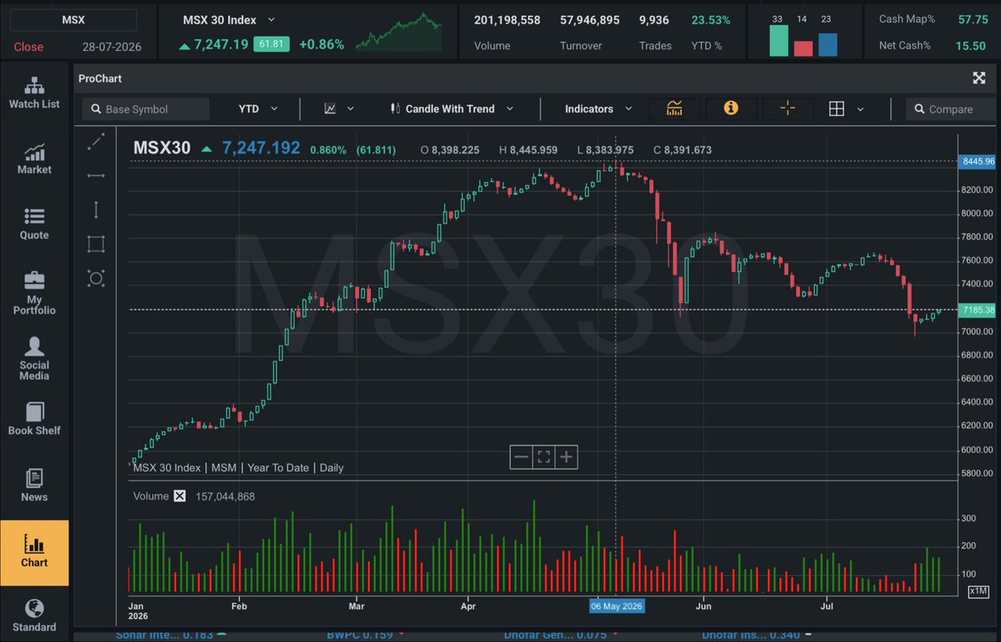Screen dimensions: 1001x642
Task: Click the red decliners bar labeled 14
Action: click(803, 48)
